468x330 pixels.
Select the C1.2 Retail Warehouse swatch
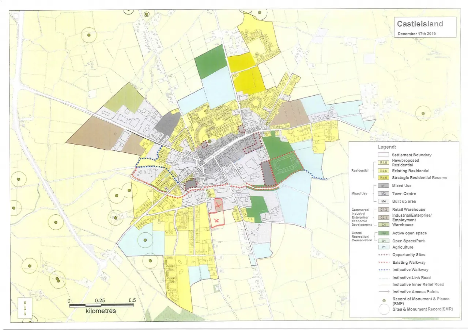[x=383, y=210]
